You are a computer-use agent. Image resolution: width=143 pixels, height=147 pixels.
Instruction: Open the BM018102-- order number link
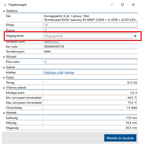coord(52,42)
